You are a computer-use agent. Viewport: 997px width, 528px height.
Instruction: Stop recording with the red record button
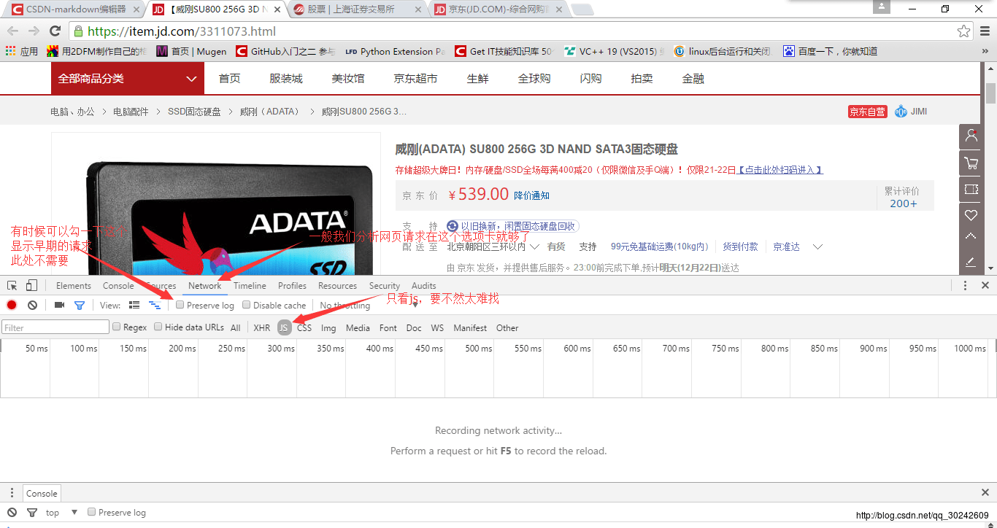click(x=12, y=305)
